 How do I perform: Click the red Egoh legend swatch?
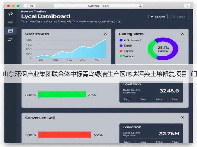(x=121, y=51)
